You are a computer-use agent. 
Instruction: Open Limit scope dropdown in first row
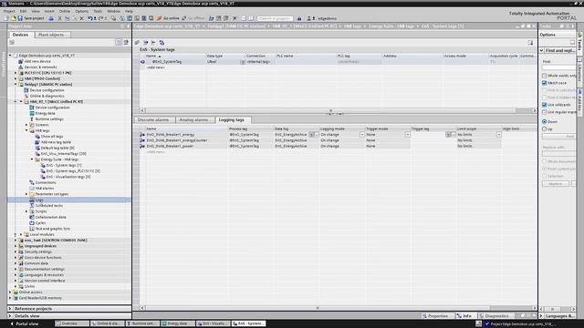[x=499, y=135]
